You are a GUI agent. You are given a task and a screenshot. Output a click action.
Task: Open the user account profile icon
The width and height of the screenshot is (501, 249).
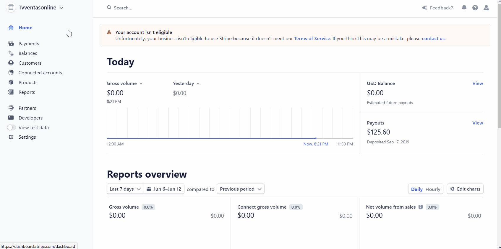click(x=486, y=8)
